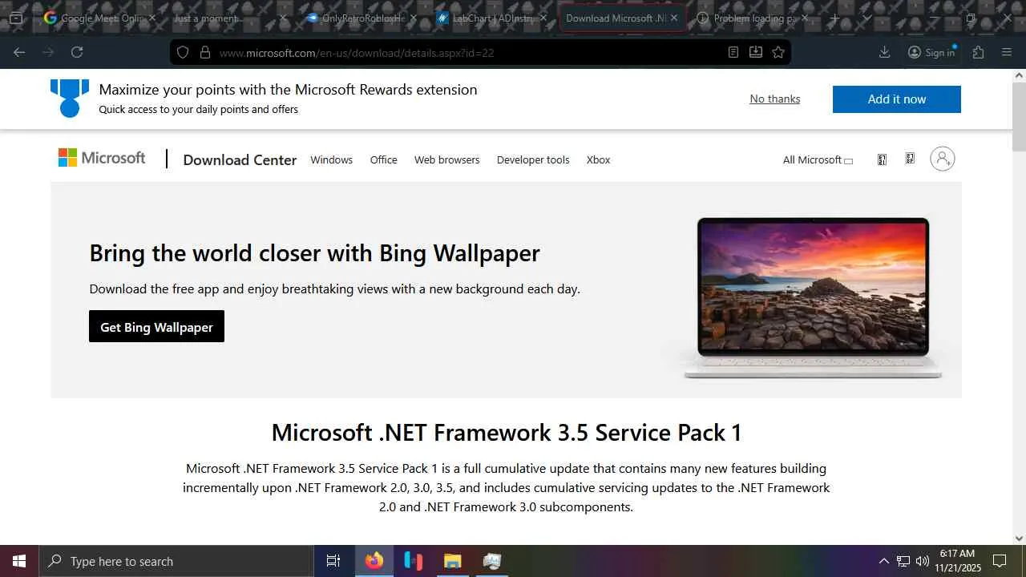
Task: Open the network status tray icon
Action: pos(903,561)
